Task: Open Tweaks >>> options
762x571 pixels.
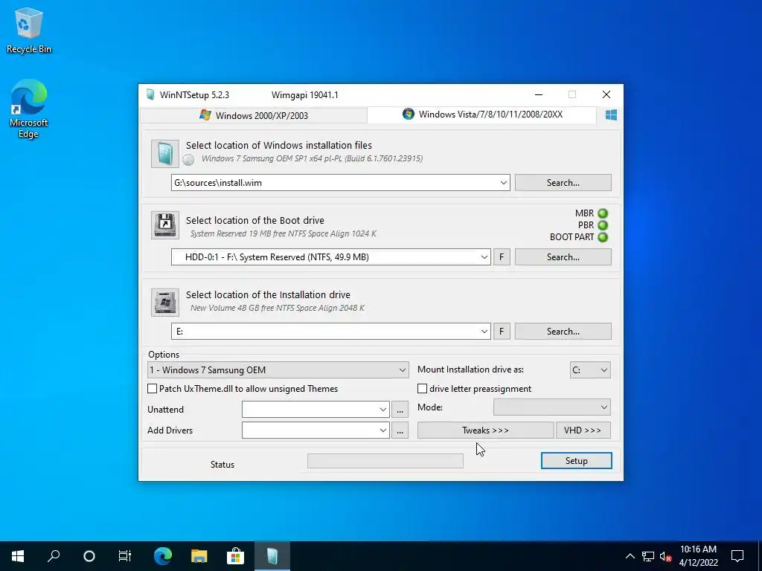Action: [485, 430]
